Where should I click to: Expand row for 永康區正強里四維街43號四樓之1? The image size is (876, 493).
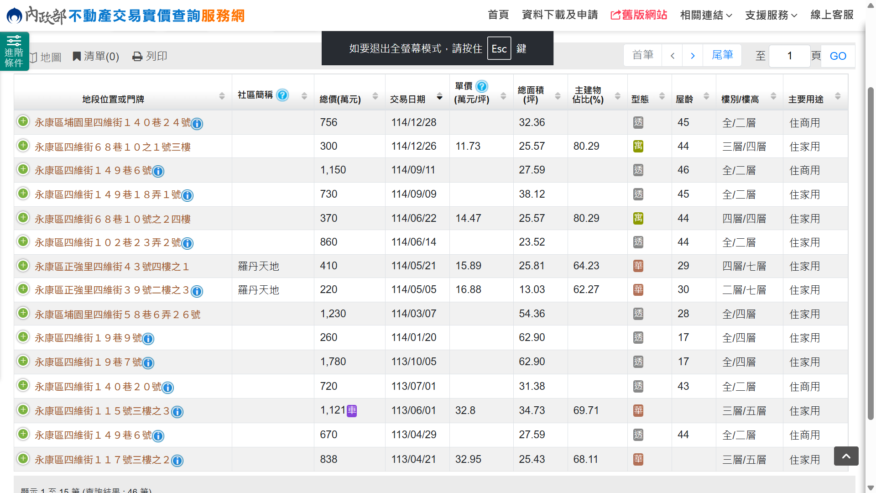[x=23, y=265]
